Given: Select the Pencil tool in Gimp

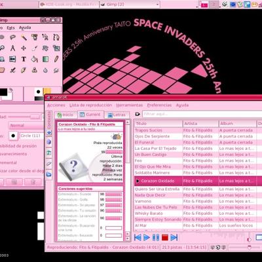Looking at the screenshot, I should click(56, 59).
